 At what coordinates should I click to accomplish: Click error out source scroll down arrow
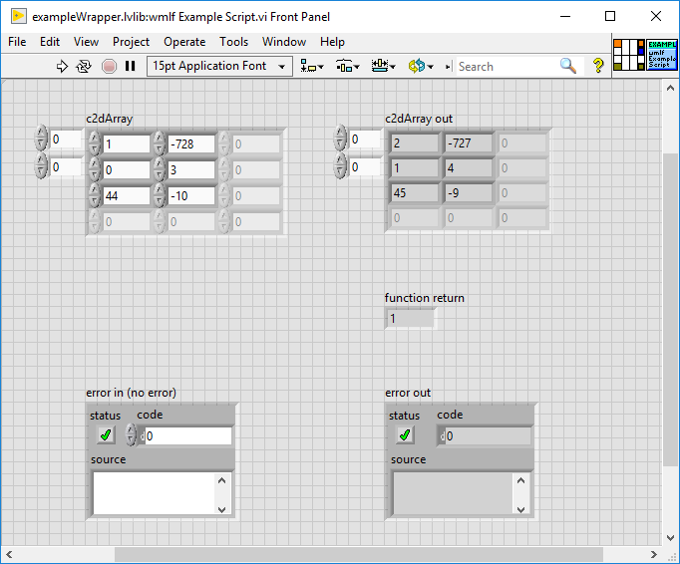520,509
